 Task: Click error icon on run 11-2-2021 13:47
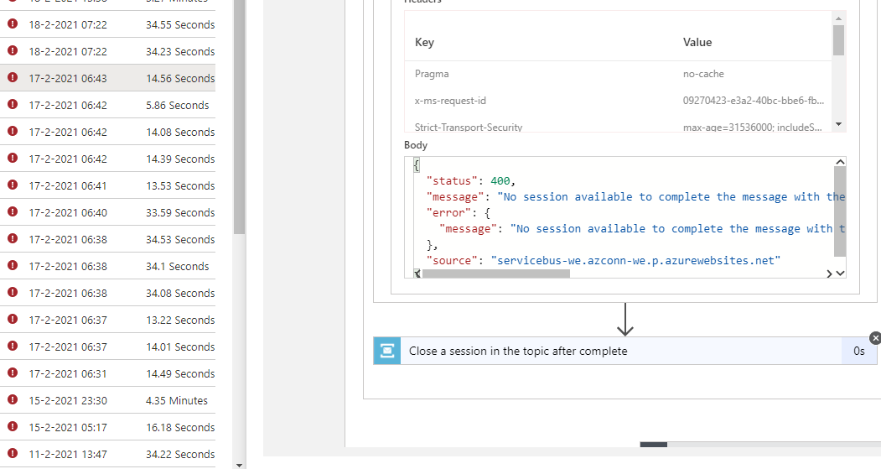(13, 453)
